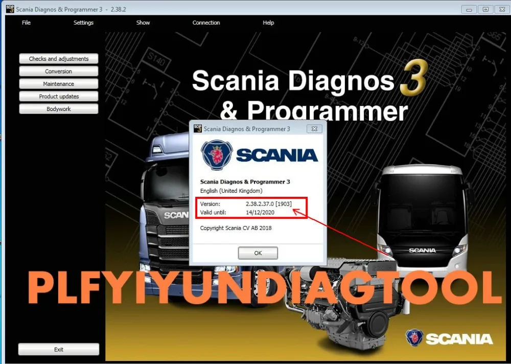Open the Bodywork section

click(x=59, y=109)
